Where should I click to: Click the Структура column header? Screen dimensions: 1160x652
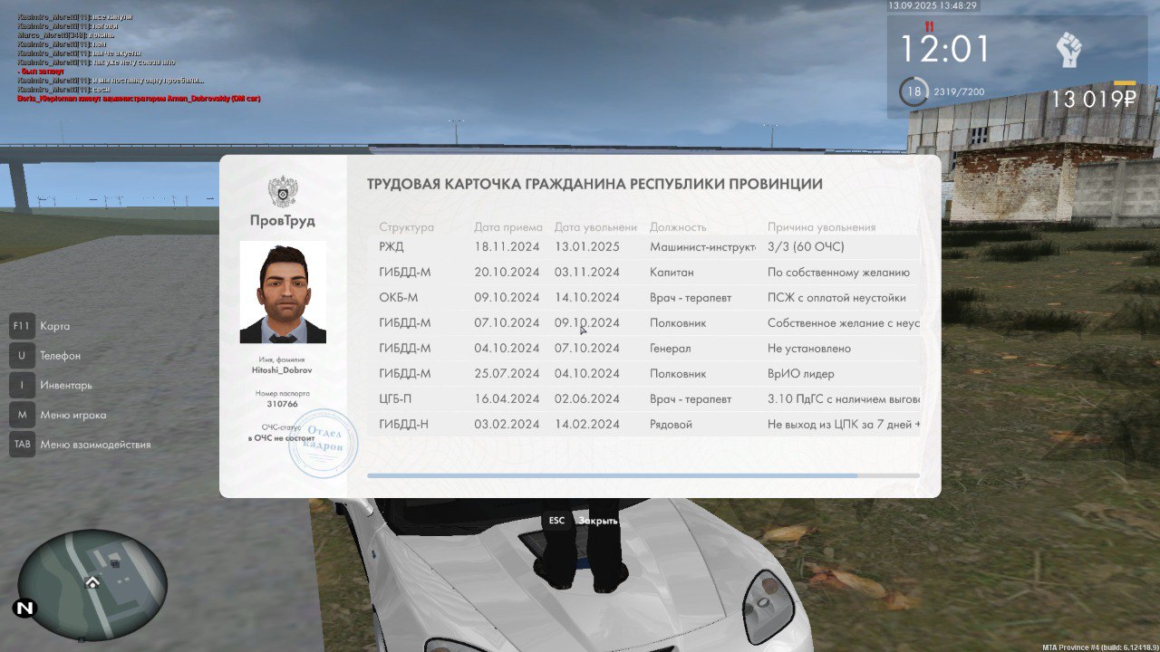tap(407, 227)
